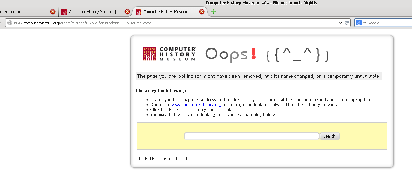Image resolution: width=412 pixels, height=185 pixels.
Task: Click the Computer History Museum logo
Action: tap(169, 54)
